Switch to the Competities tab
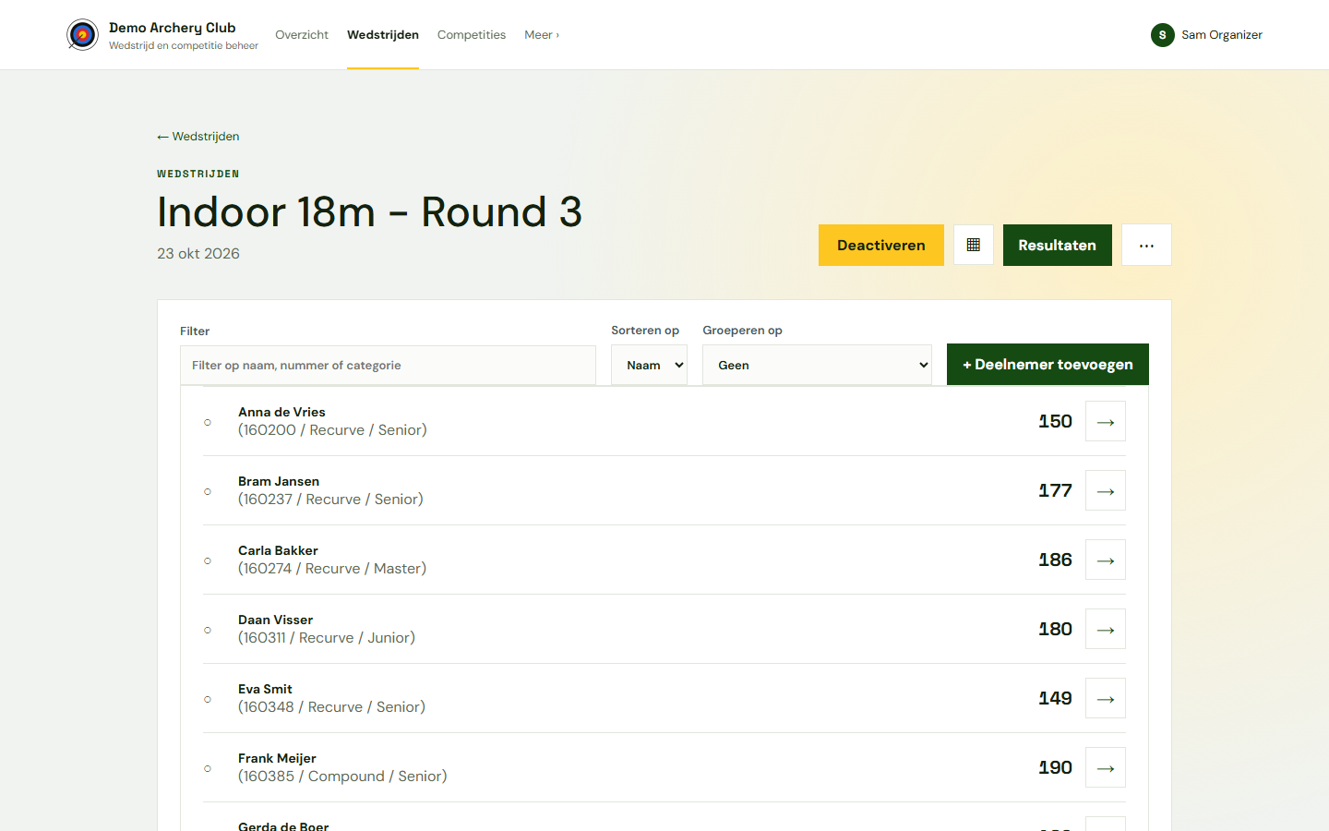1329x831 pixels. click(472, 35)
